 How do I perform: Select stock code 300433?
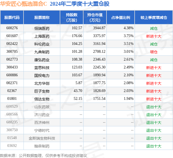tap(12, 67)
